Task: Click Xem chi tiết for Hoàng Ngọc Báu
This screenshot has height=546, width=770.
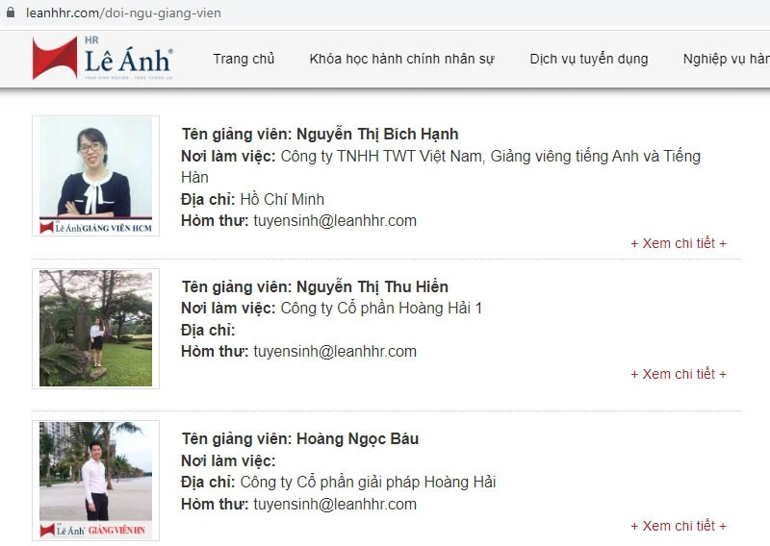Action: [679, 526]
